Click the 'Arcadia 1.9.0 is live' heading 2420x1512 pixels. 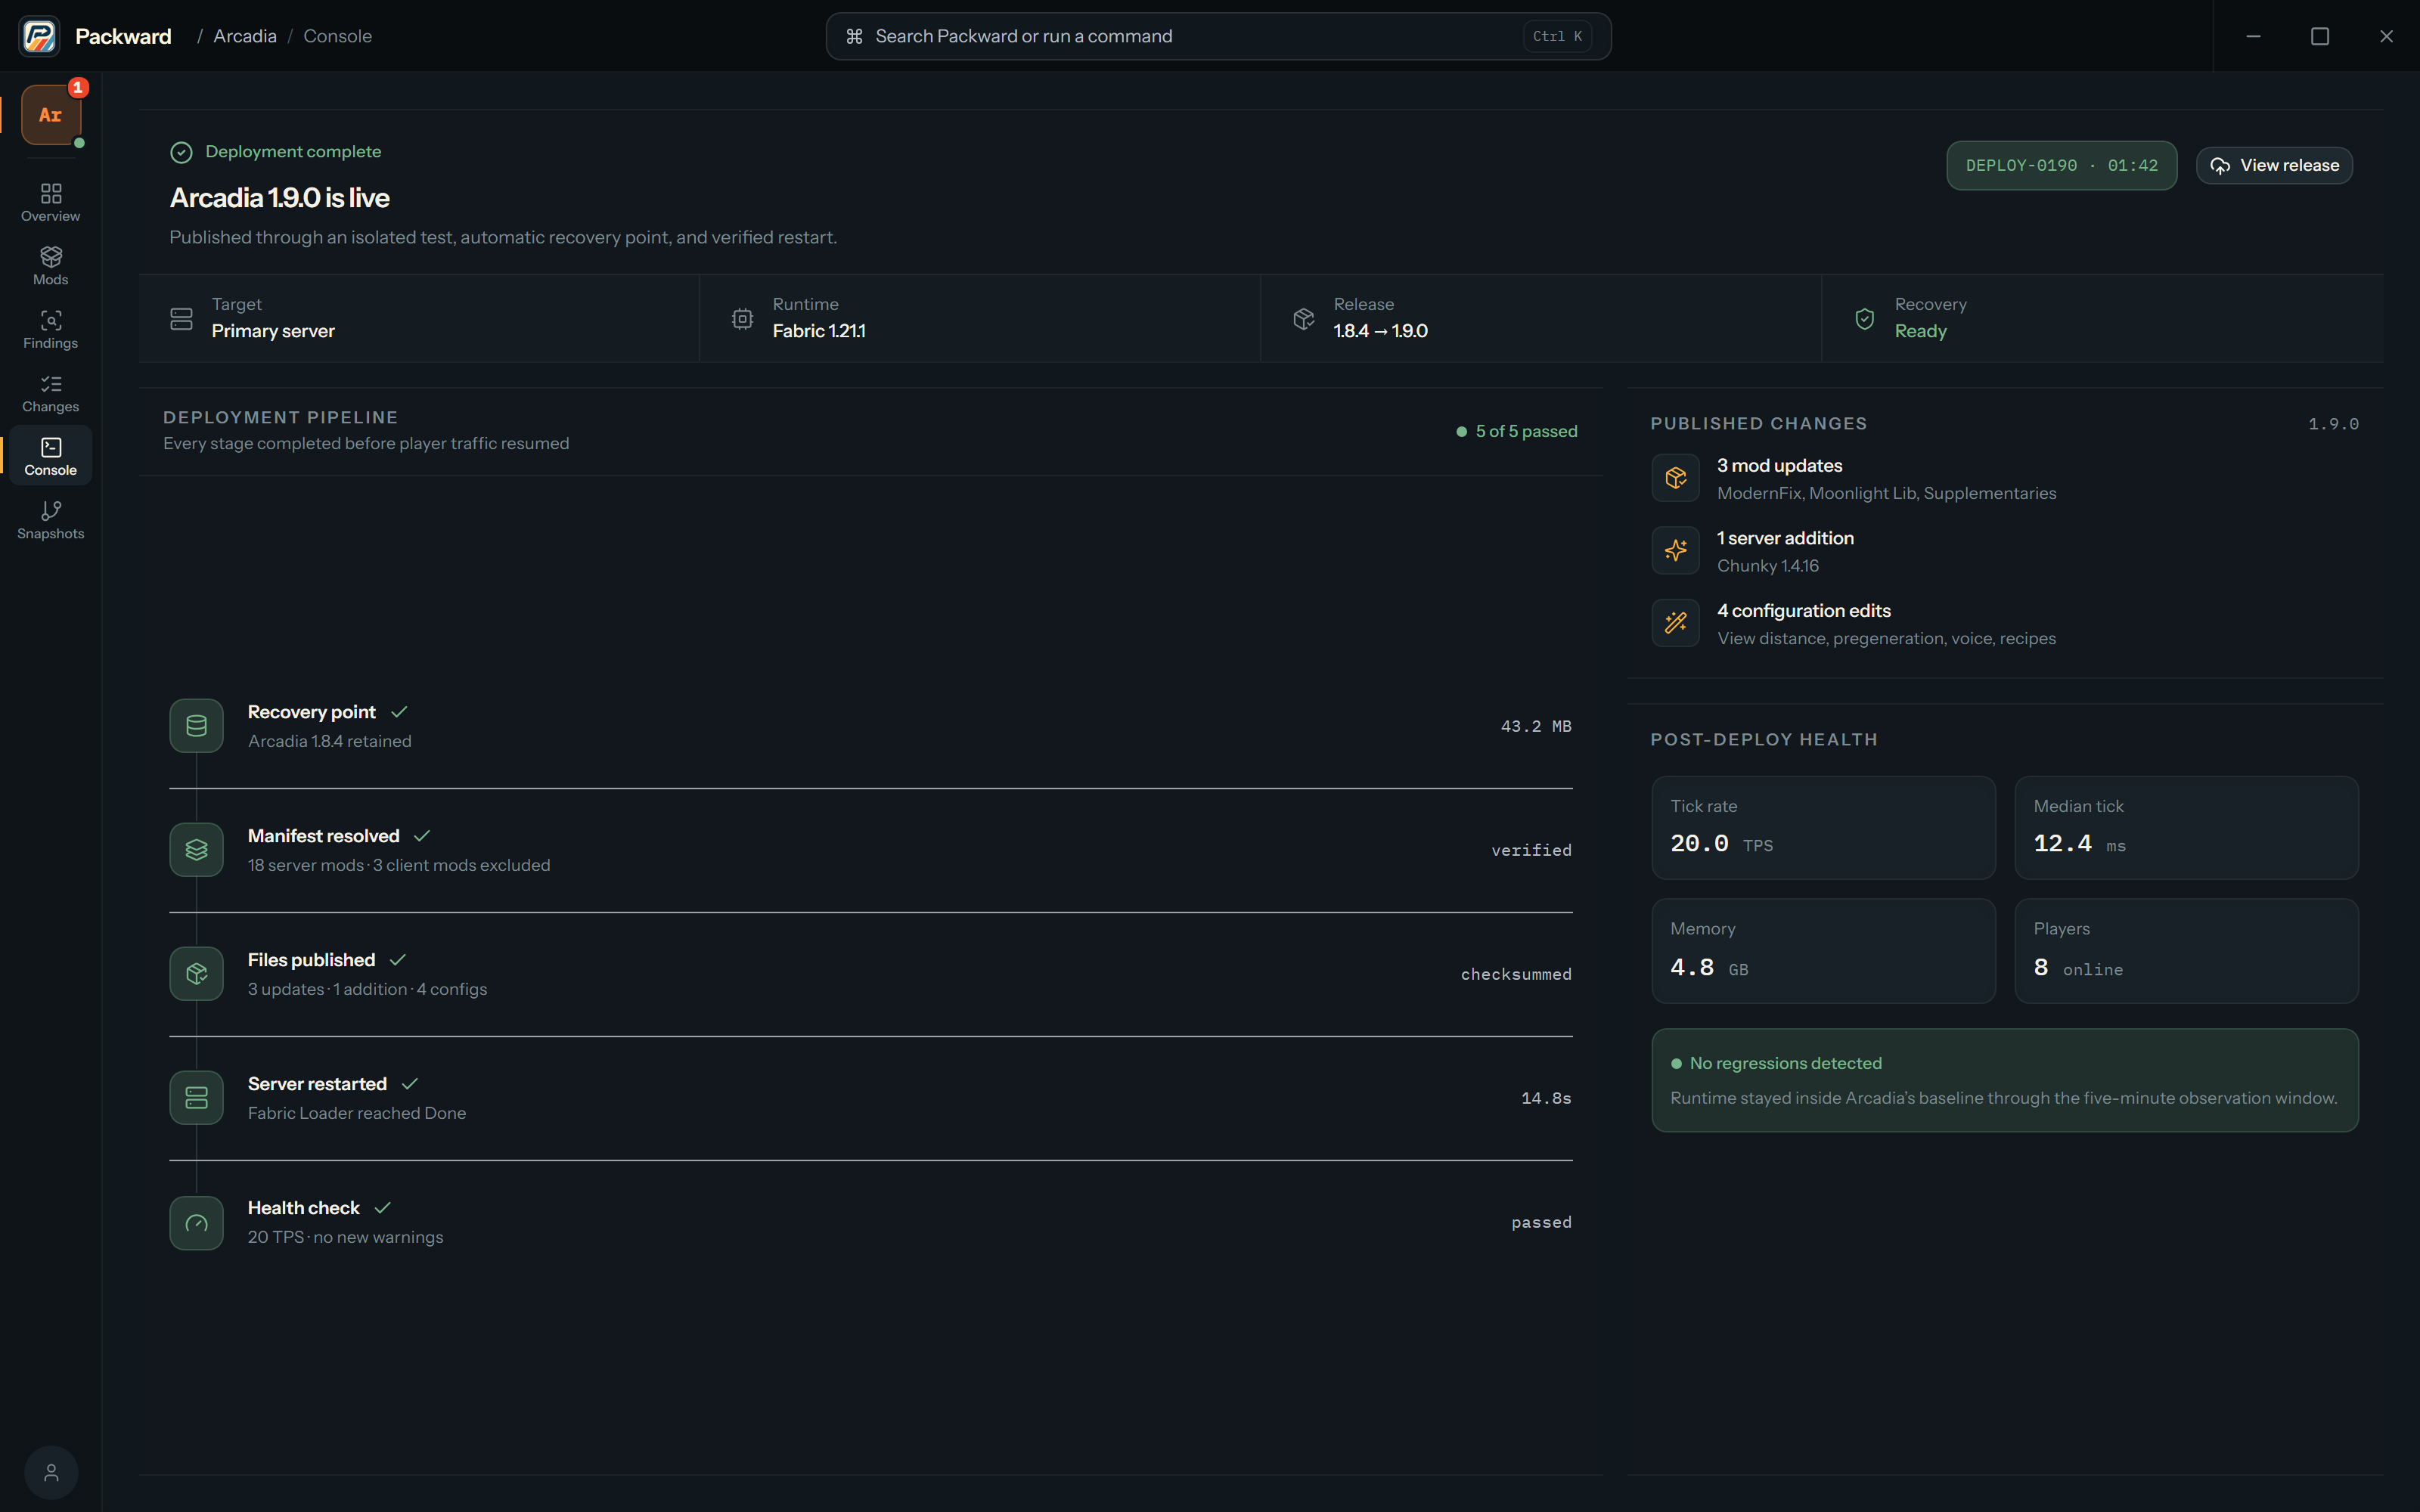click(279, 198)
